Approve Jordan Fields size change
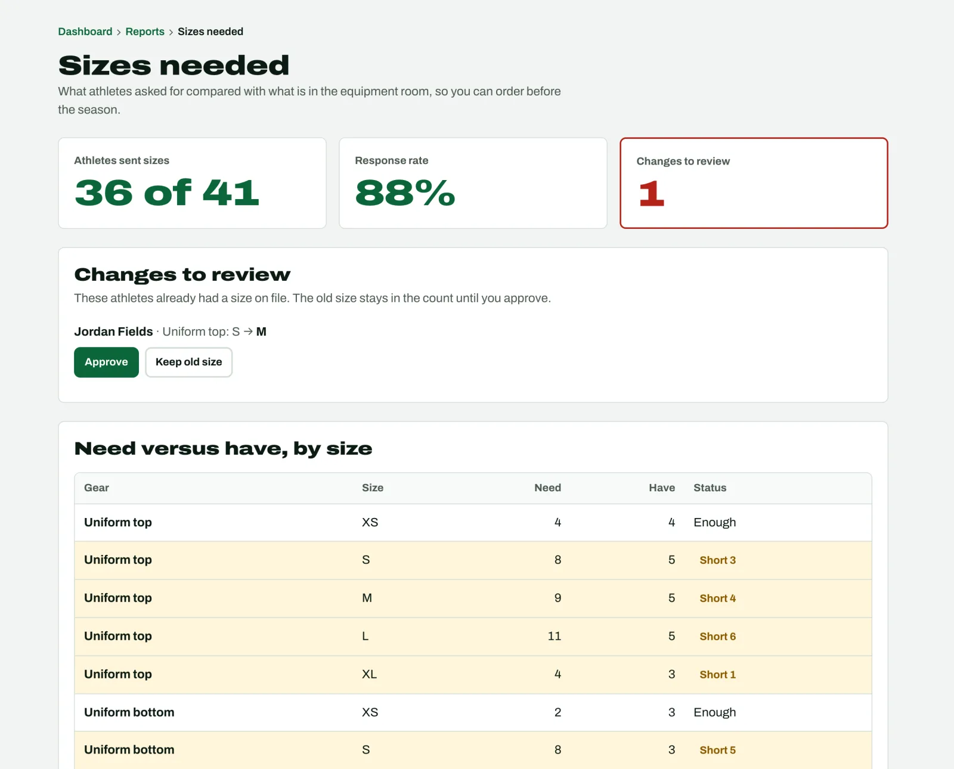 106,362
